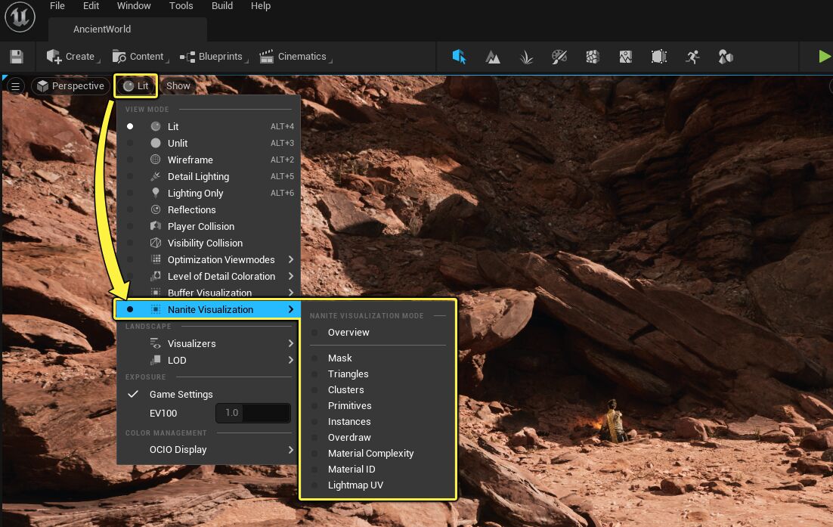This screenshot has height=527, width=833.
Task: Click the Landscape LOD icon
Action: click(x=156, y=360)
